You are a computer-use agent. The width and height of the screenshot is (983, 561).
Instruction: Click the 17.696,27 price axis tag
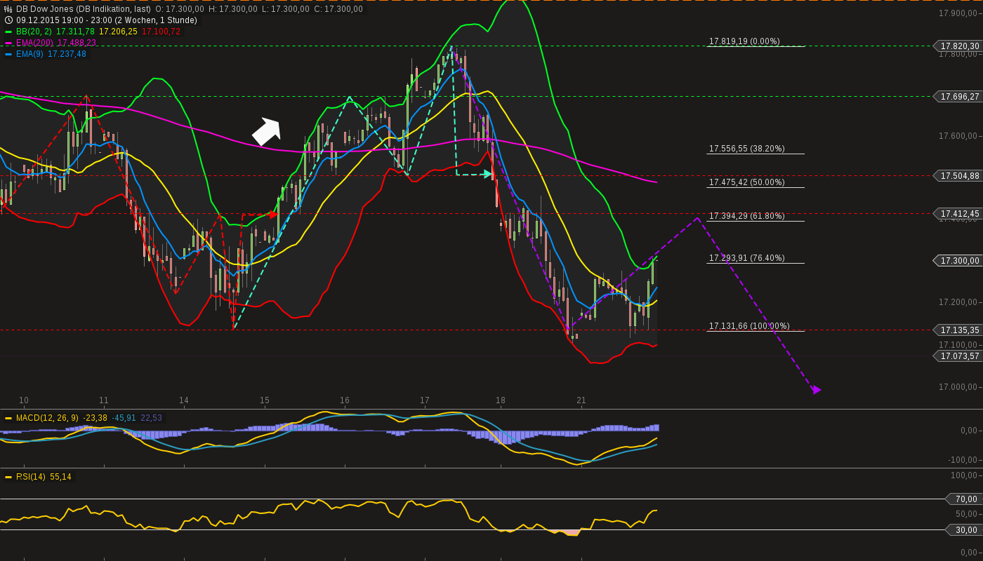[958, 96]
